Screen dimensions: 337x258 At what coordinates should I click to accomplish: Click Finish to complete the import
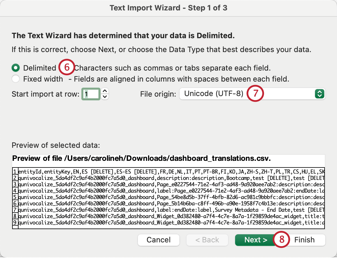[304, 240]
